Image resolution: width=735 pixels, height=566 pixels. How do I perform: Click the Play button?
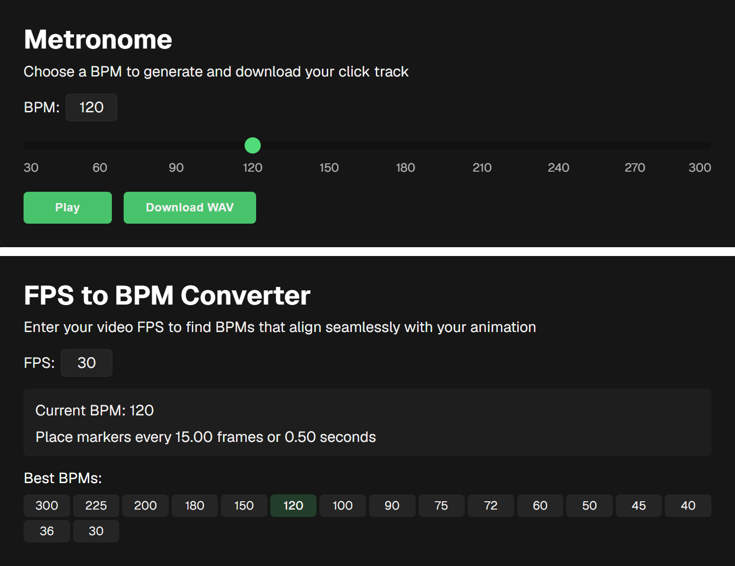pos(68,207)
